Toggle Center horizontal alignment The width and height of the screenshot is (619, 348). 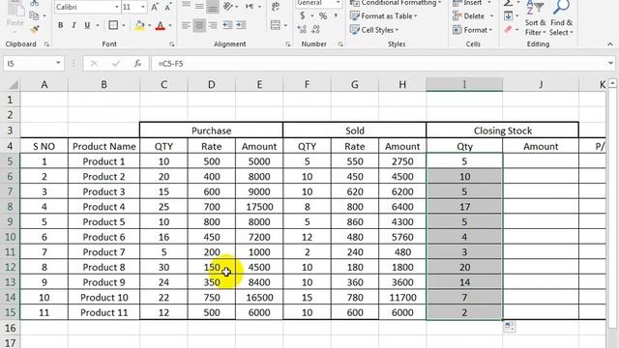(199, 25)
